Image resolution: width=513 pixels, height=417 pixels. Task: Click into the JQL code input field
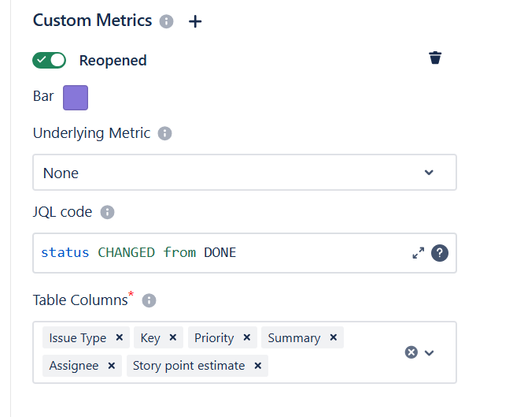click(220, 253)
